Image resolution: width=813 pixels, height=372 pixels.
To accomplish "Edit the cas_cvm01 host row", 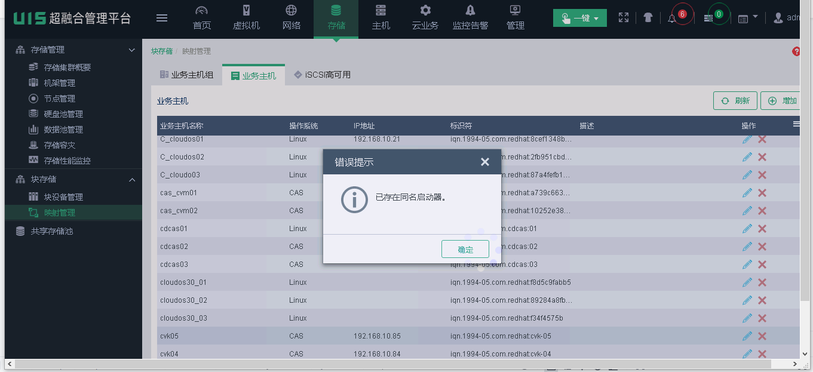I will 747,193.
